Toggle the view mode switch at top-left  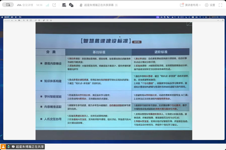[8, 5]
